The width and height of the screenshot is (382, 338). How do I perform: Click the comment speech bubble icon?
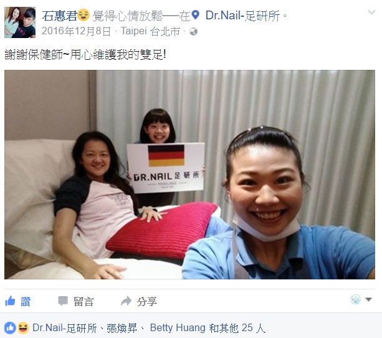[x=63, y=301]
